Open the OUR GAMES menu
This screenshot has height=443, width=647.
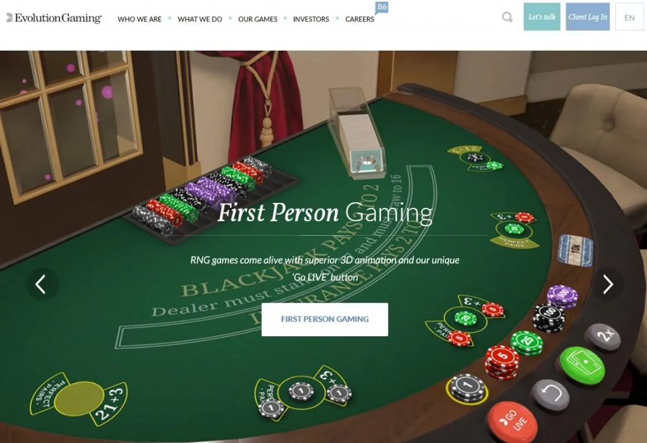(x=258, y=19)
